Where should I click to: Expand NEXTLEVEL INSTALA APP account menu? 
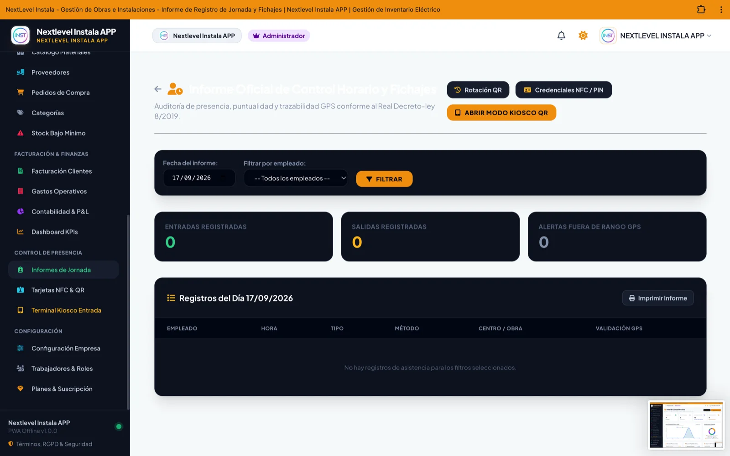[656, 36]
